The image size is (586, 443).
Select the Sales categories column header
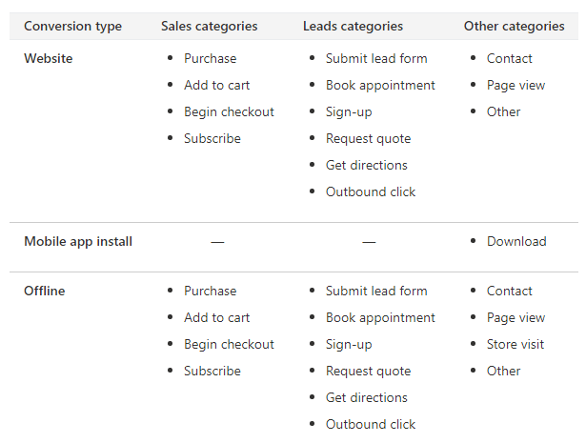click(x=210, y=26)
